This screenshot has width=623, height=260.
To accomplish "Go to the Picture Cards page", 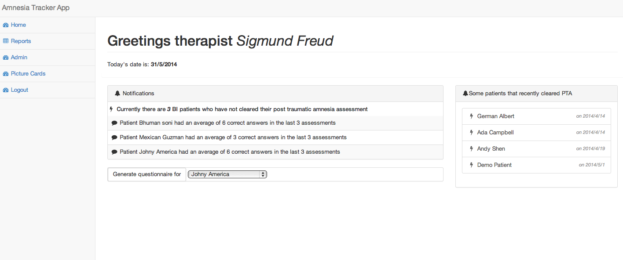I will (28, 74).
